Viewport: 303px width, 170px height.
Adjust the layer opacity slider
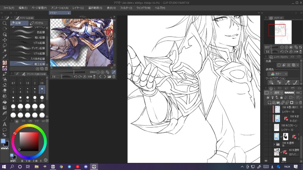pos(289,93)
